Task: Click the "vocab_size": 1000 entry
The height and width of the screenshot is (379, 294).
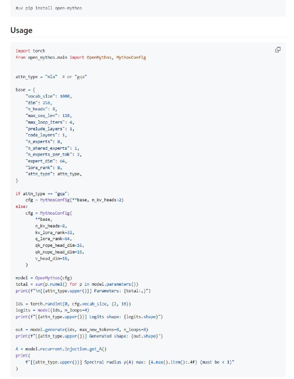Action: point(49,96)
